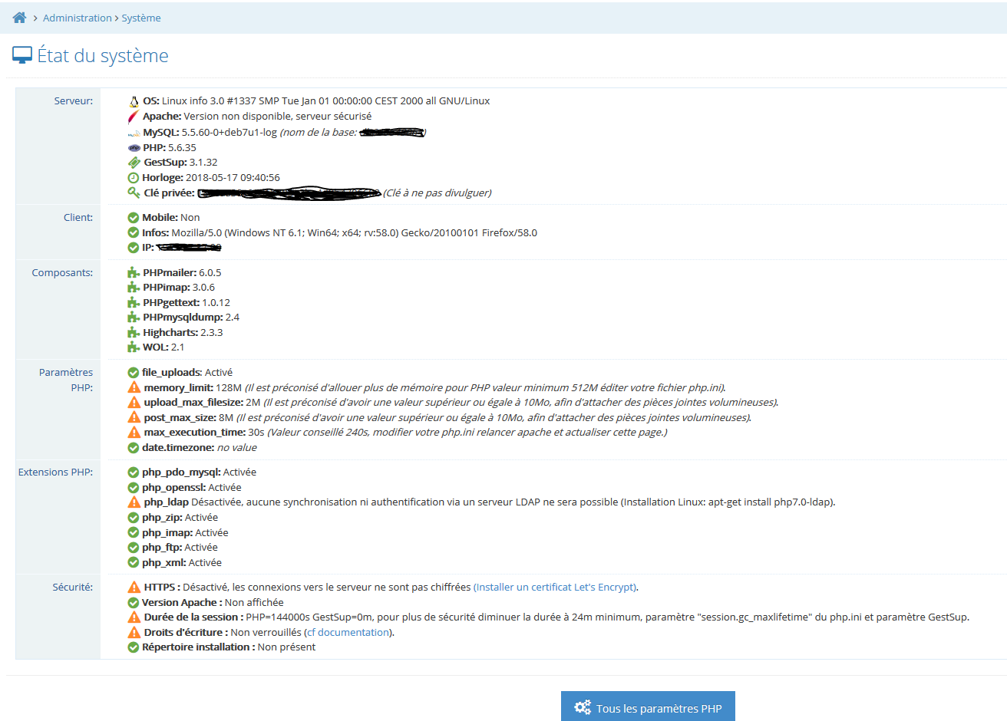1007x721 pixels.
Task: Click the warning icon beside post_max_size
Action: pyautogui.click(x=134, y=417)
